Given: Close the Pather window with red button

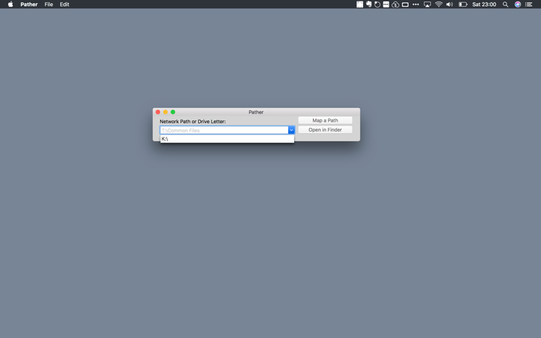Looking at the screenshot, I should 158,112.
